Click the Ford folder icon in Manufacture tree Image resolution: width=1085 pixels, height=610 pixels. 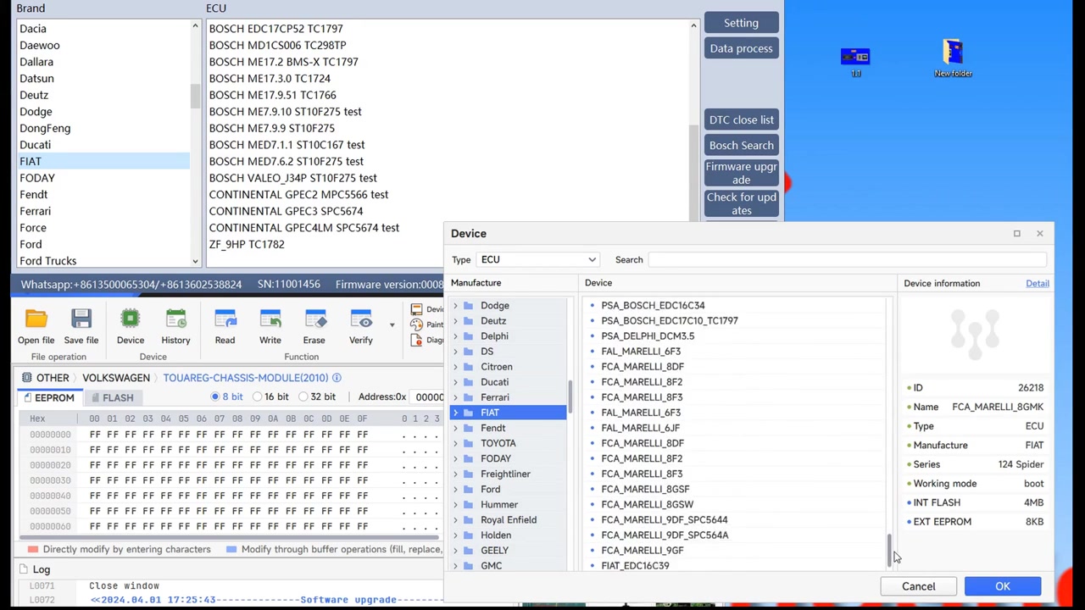(469, 489)
